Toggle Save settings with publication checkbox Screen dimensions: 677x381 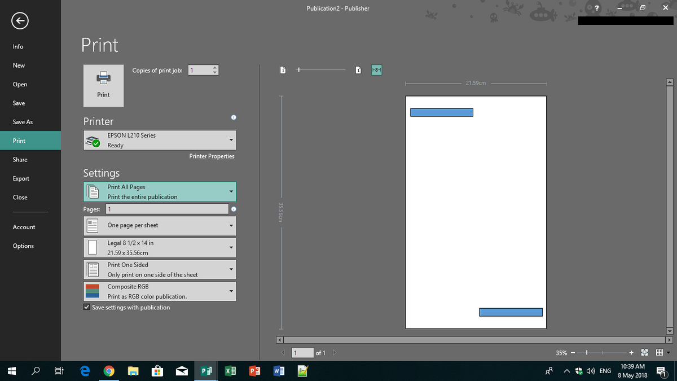tap(86, 308)
